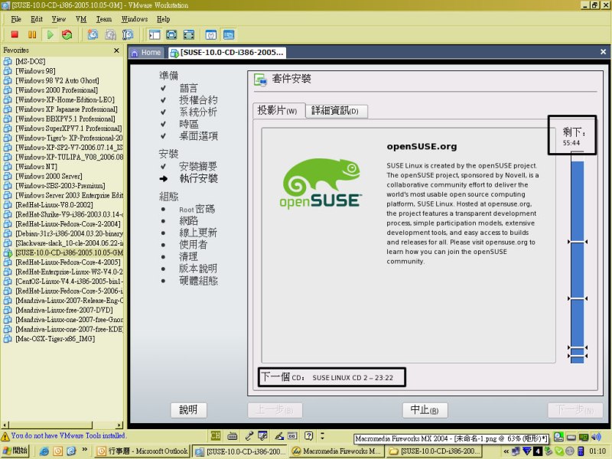Open the Edit menu
The width and height of the screenshot is (612, 459).
point(37,19)
